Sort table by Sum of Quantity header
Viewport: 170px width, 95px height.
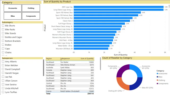(x=87, y=59)
